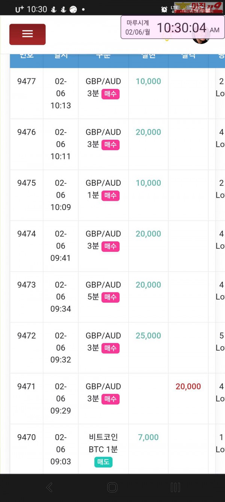Select row number 9476
This screenshot has height=502, width=225.
click(x=27, y=132)
